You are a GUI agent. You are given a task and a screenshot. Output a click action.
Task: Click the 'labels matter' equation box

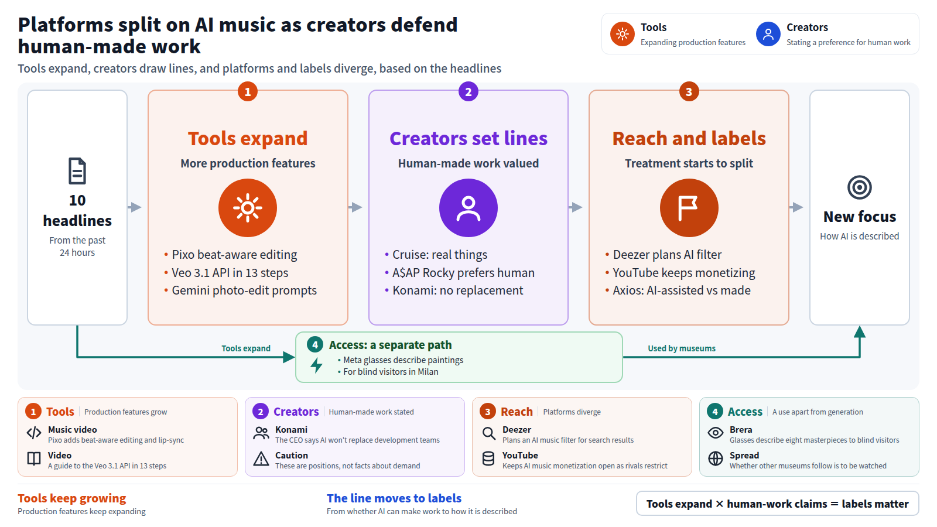pyautogui.click(x=778, y=504)
